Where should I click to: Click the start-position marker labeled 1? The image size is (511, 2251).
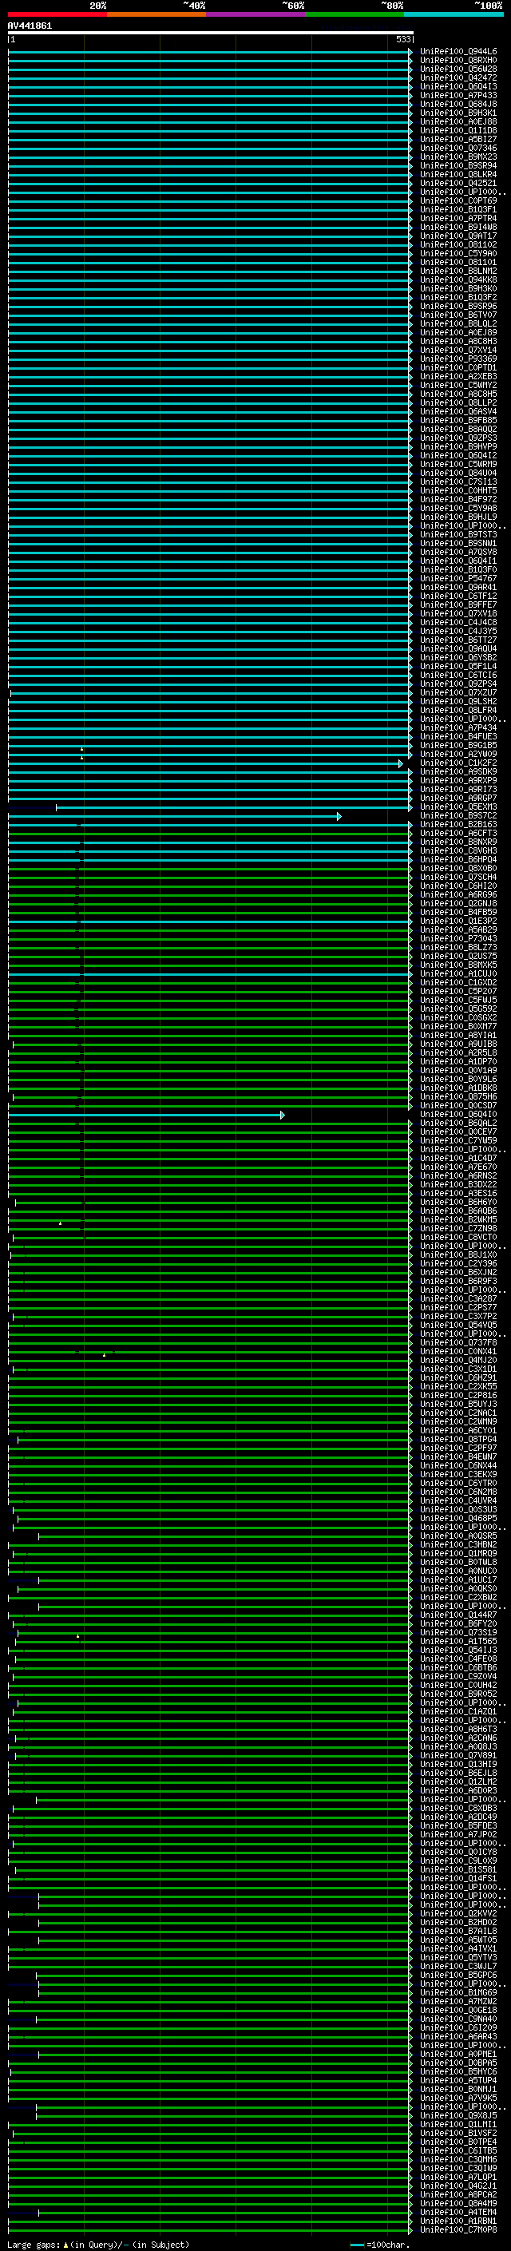[11, 39]
